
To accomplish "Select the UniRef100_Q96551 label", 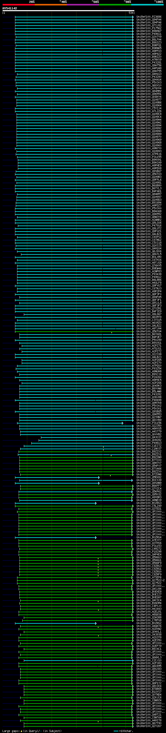I will coord(149,94).
